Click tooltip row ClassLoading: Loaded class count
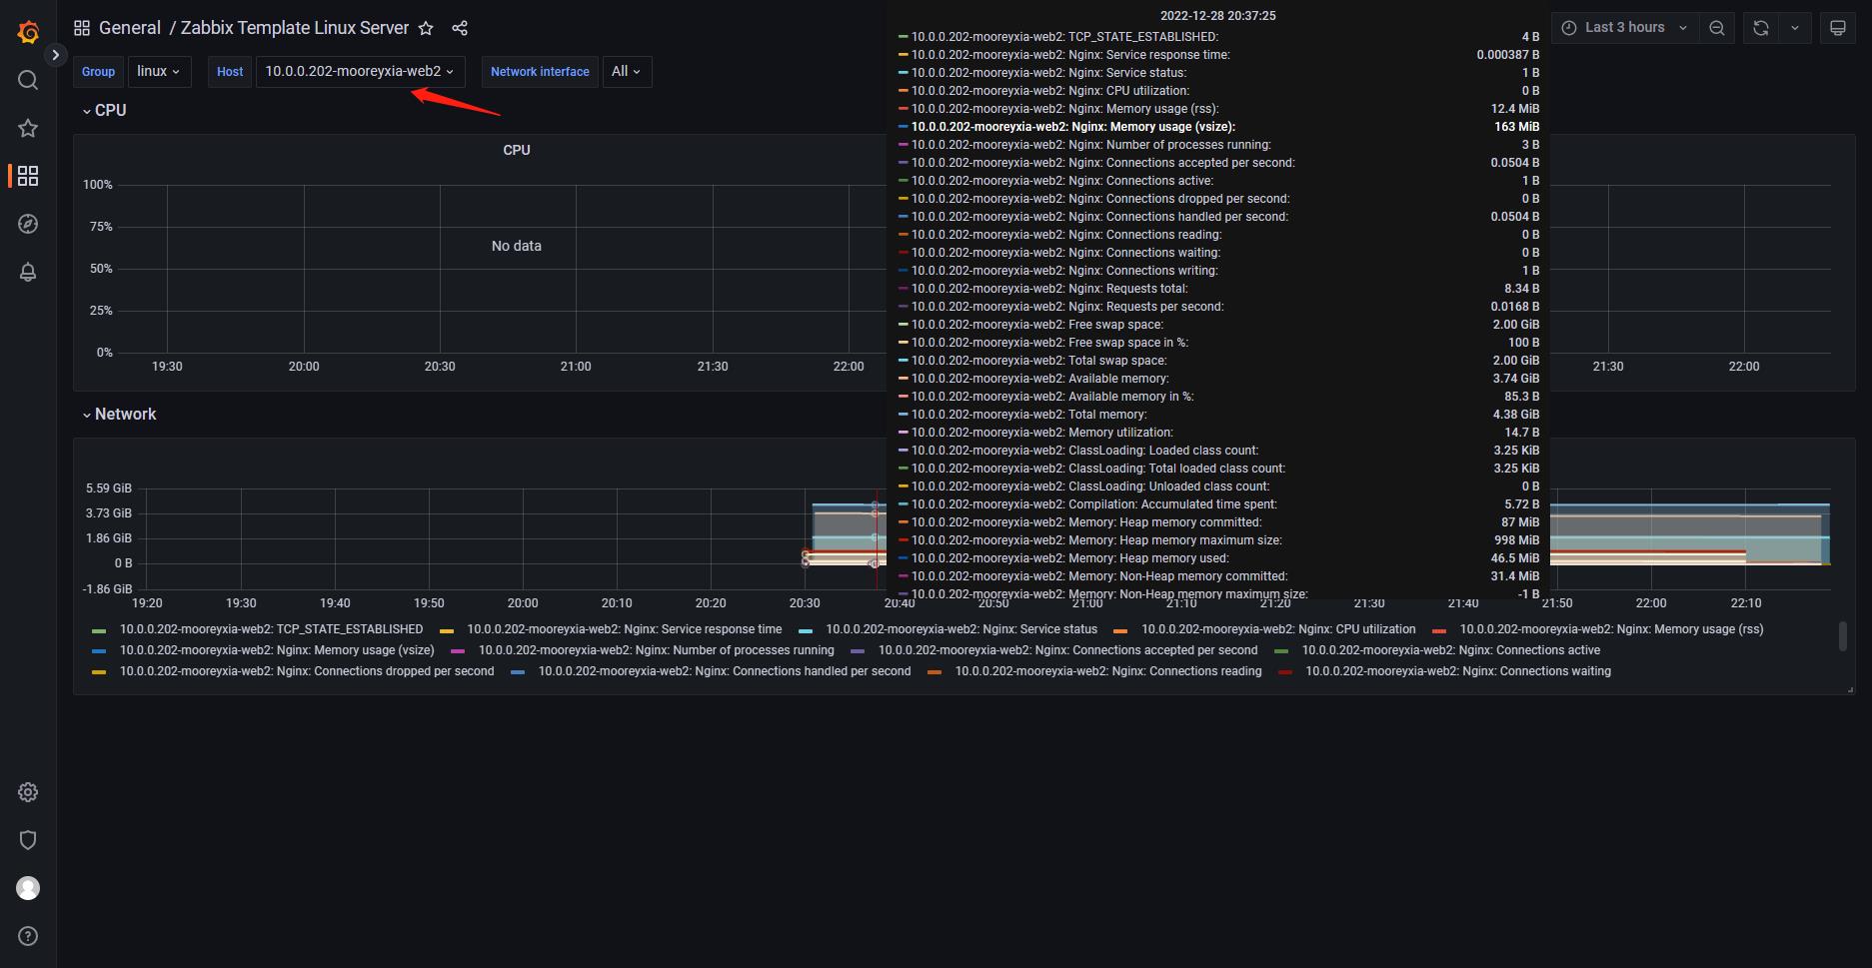The image size is (1872, 968). pos(1218,451)
